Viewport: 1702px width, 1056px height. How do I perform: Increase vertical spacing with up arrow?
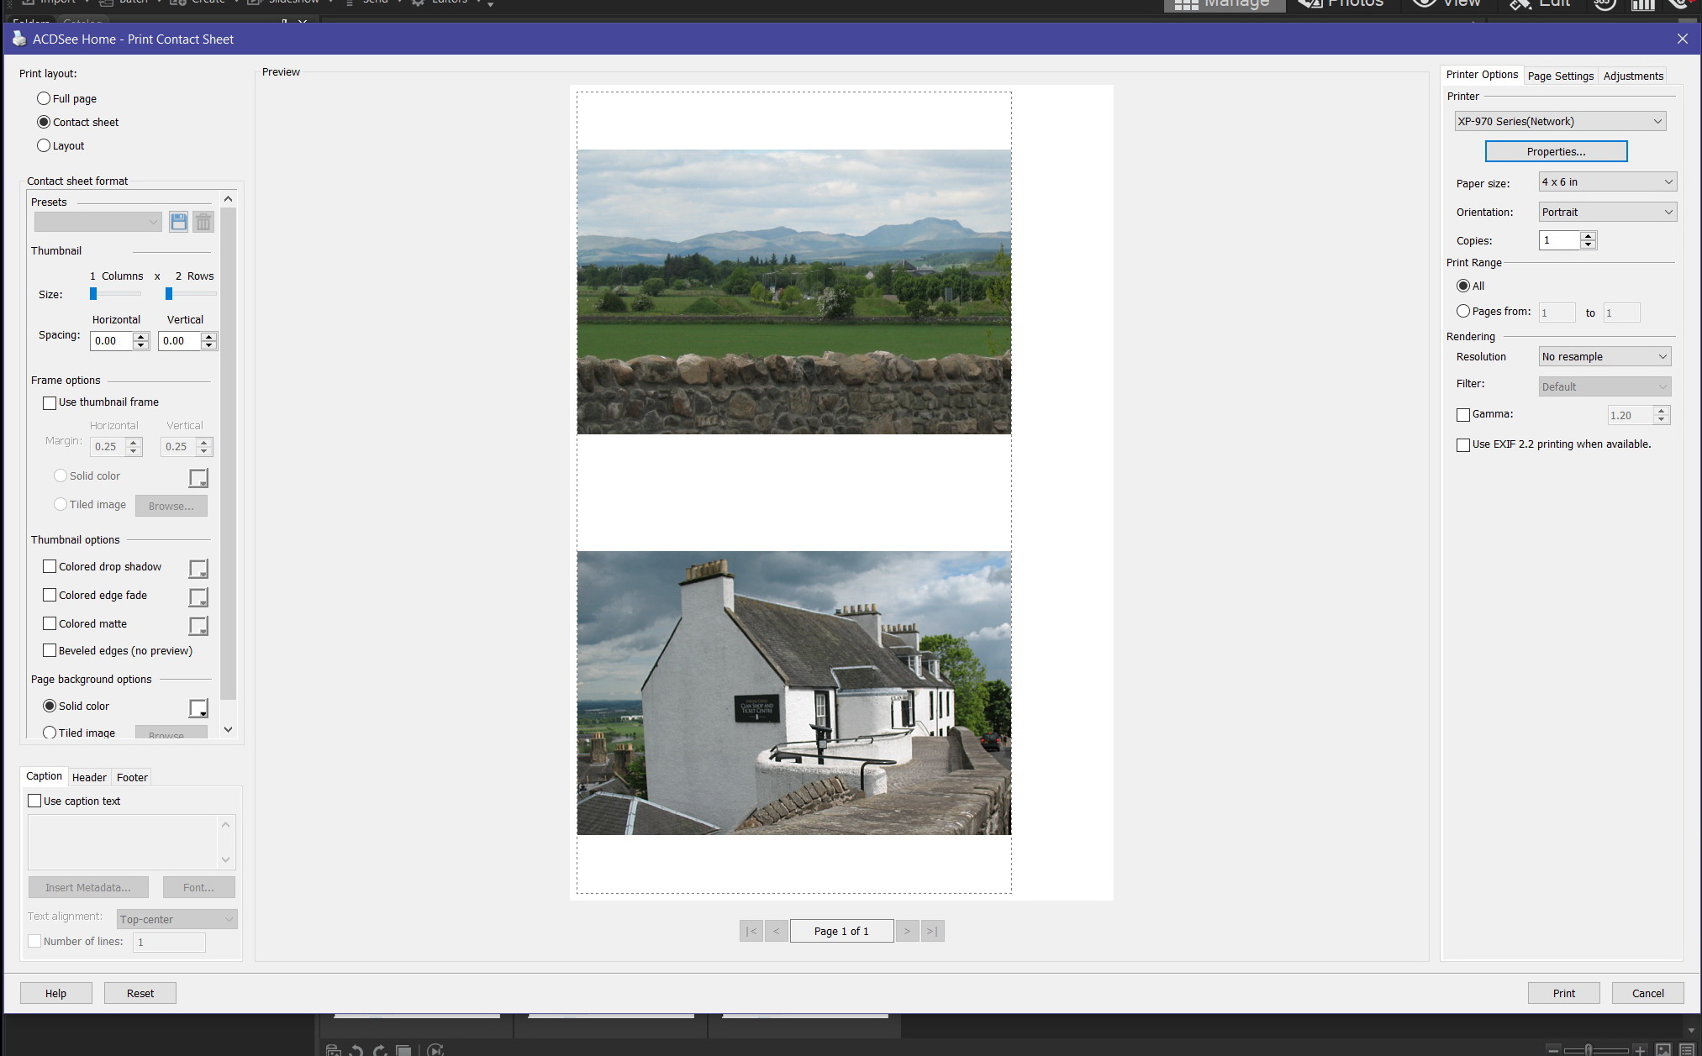tap(209, 336)
